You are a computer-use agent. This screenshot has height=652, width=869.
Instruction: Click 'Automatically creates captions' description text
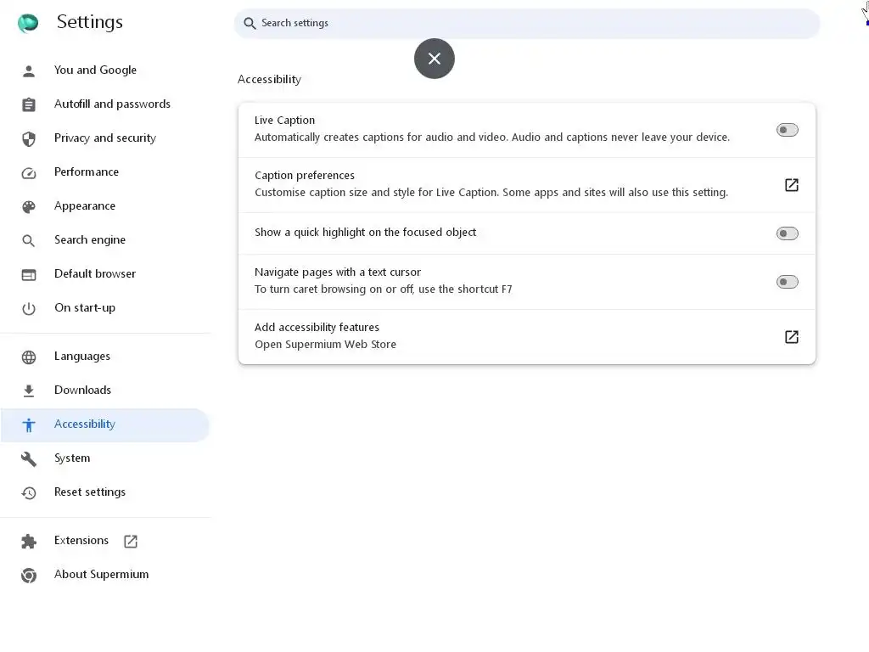pyautogui.click(x=492, y=137)
